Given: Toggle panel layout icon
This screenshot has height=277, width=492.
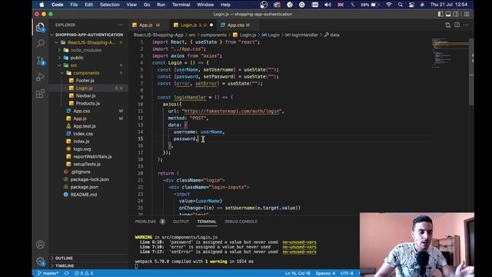Looking at the screenshot, I should (448, 14).
